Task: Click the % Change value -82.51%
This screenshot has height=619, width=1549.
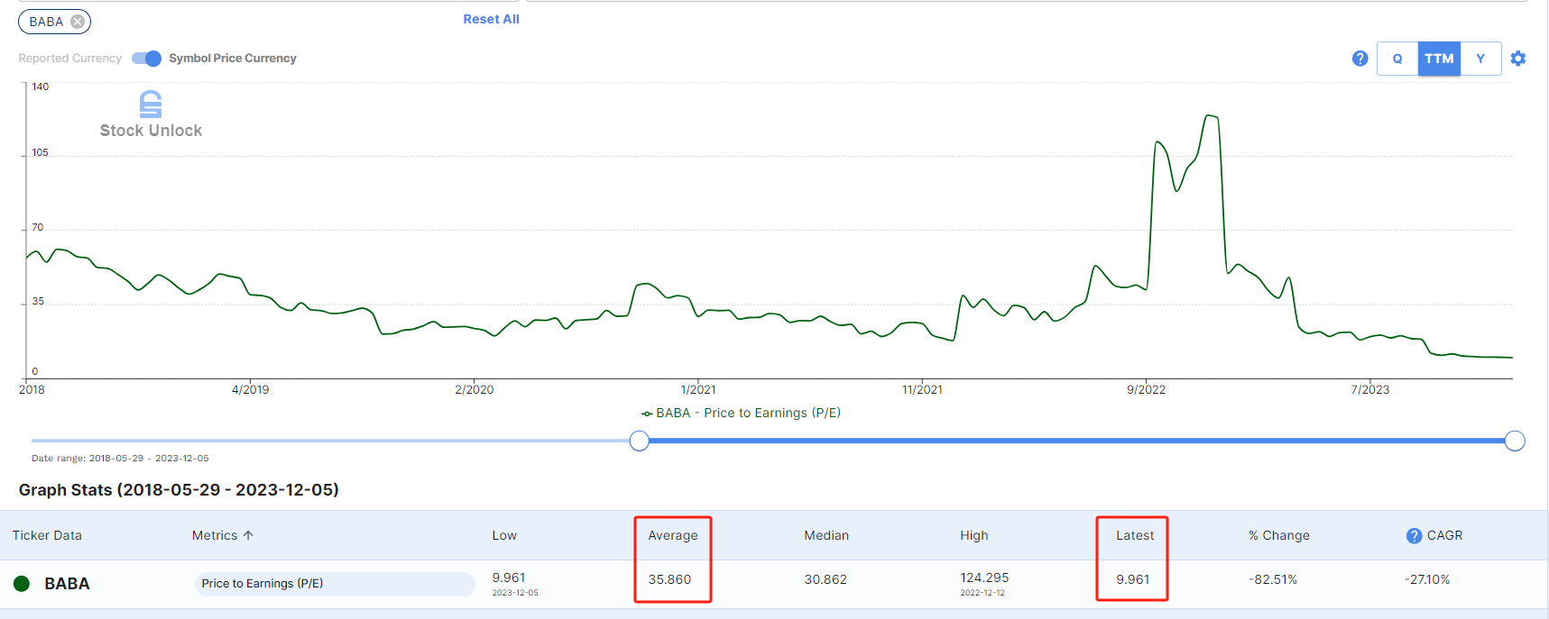Action: click(1273, 579)
